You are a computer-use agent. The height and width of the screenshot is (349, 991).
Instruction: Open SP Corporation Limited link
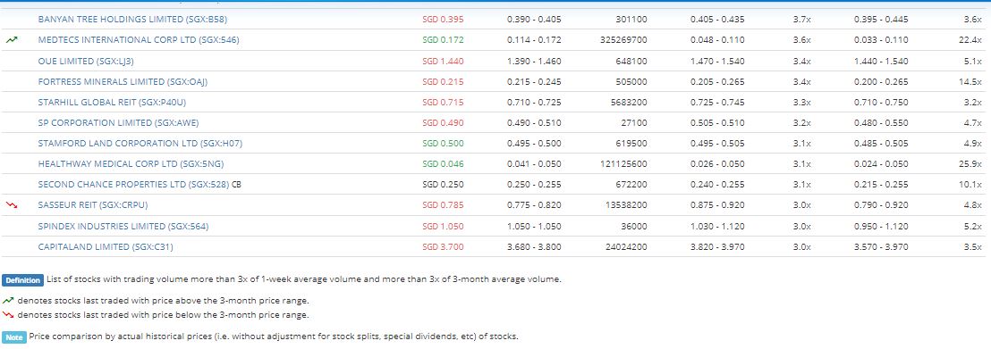[x=118, y=122]
